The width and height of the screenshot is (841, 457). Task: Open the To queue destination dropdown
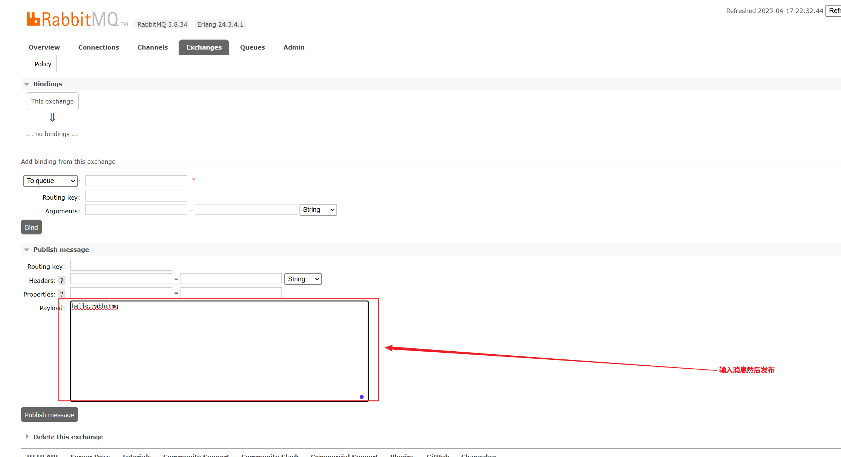50,181
